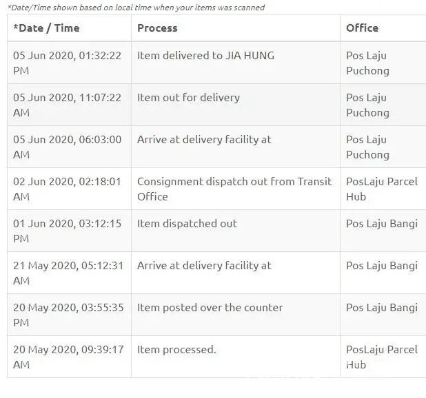Click Pos Laju Bangi in "Item dispatched out" row
The image size is (426, 398).
click(x=381, y=224)
